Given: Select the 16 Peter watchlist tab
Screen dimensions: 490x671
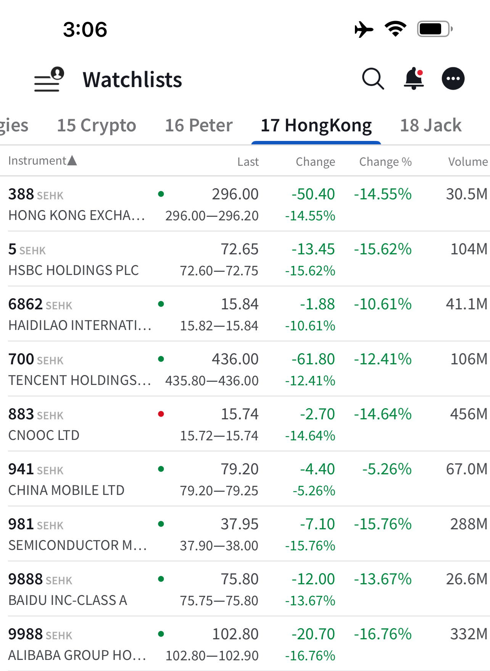Looking at the screenshot, I should pyautogui.click(x=198, y=125).
